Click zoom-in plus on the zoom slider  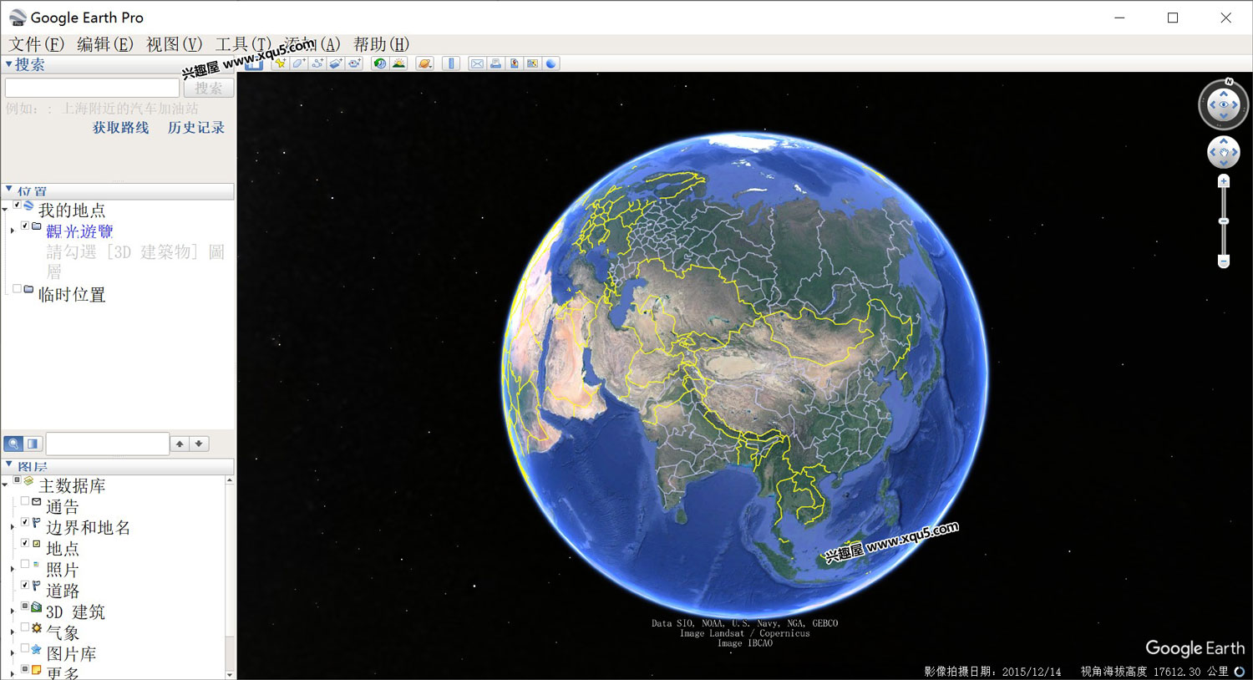[1224, 181]
